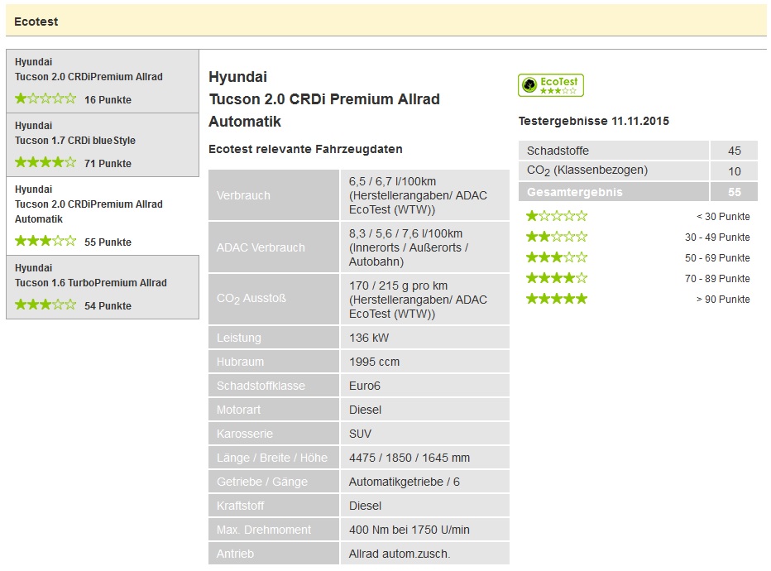Screen dimensions: 771x571
Task: Click the 'Max. Drehmoment' row label
Action: pos(264,530)
